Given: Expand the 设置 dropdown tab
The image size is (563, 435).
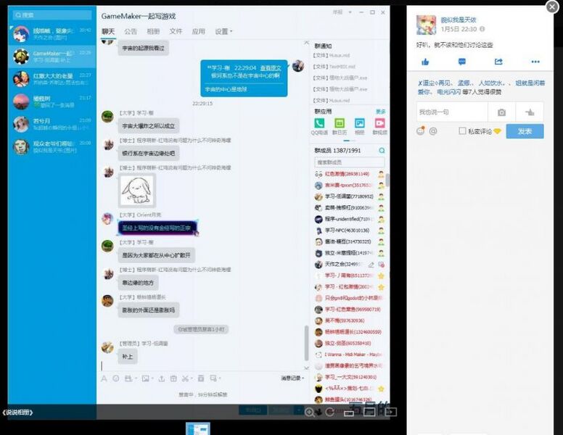Looking at the screenshot, I should tap(223, 32).
